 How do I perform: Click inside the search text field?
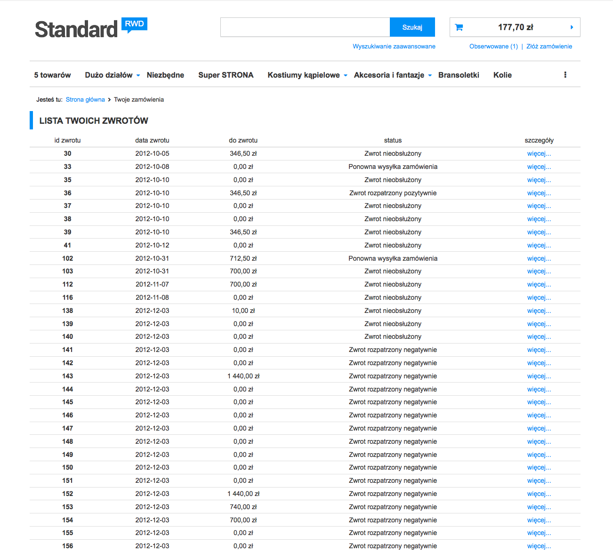[x=305, y=27]
